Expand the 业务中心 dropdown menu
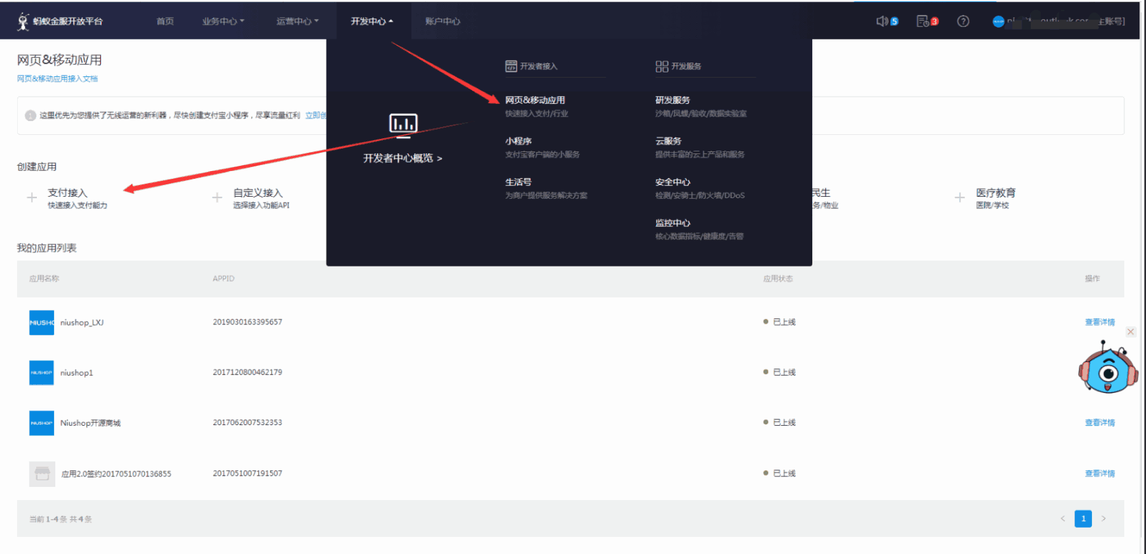Image resolution: width=1146 pixels, height=554 pixels. 223,21
